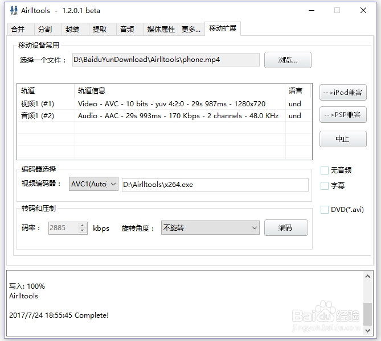381x341 pixels.
Task: Open the 音频 tab
Action: tap(130, 30)
